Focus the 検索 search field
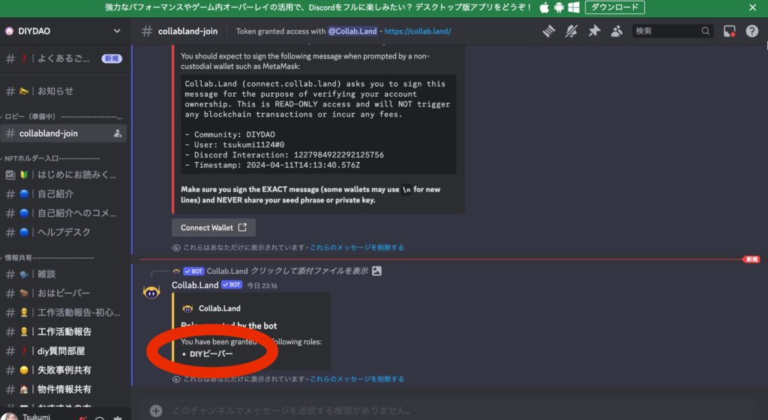The image size is (768, 420). tap(672, 31)
